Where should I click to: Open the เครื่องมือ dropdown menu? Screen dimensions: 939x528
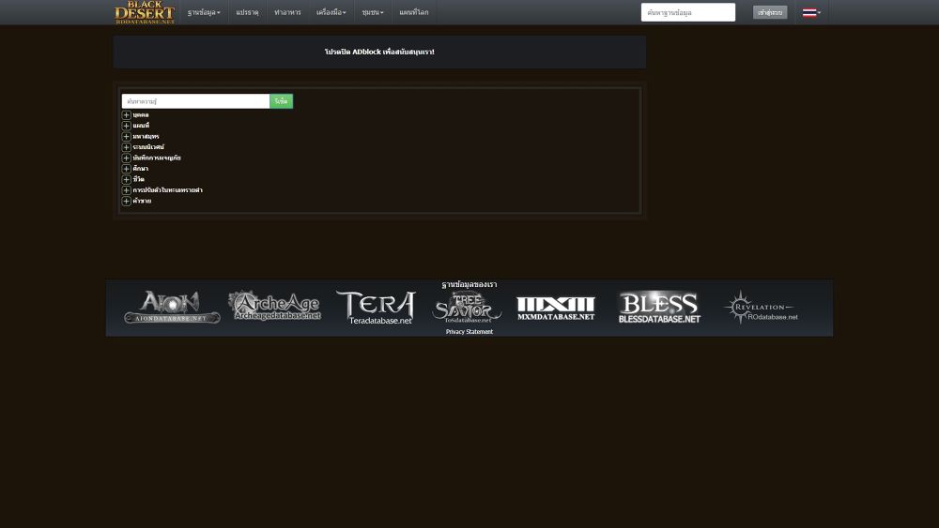(x=331, y=12)
